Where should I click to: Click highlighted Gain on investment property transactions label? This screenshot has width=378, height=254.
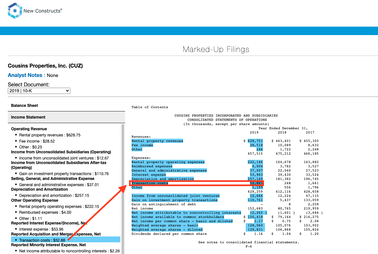click(175, 200)
